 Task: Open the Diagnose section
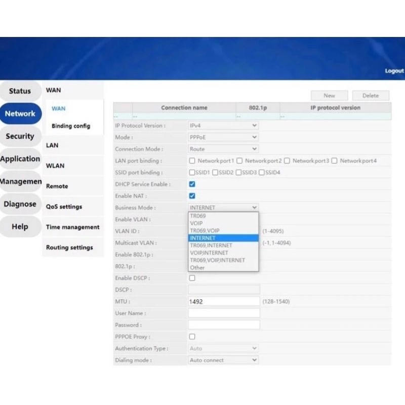(20, 204)
